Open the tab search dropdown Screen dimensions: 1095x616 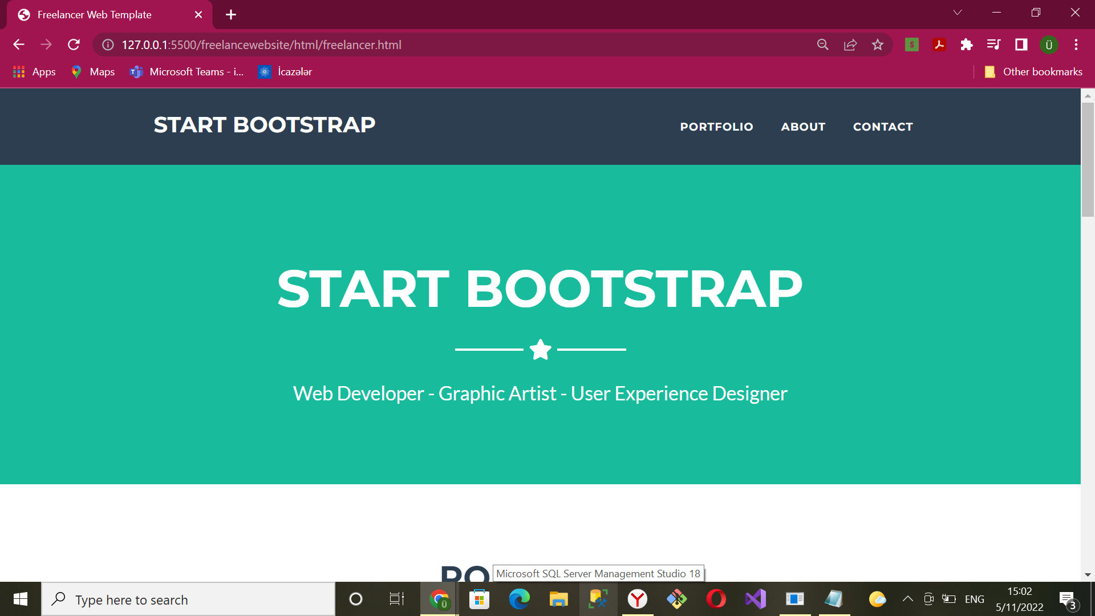point(958,12)
